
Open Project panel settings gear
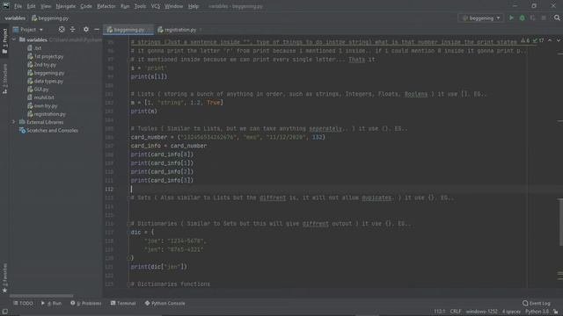click(x=86, y=29)
